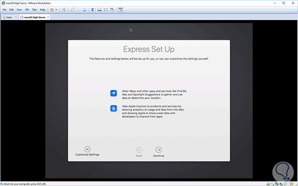Open the VM menu

tap(27, 10)
